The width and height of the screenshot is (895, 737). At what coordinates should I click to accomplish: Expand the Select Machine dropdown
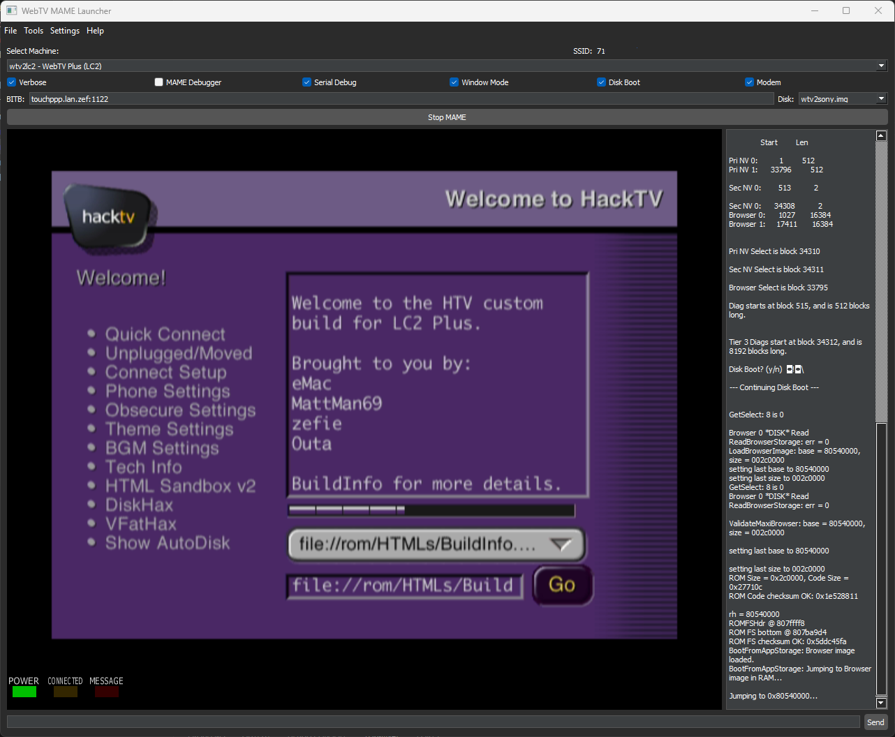(x=880, y=66)
